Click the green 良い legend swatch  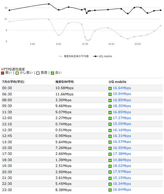click(52, 73)
